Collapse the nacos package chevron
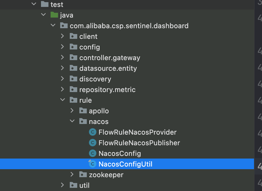 [72, 121]
